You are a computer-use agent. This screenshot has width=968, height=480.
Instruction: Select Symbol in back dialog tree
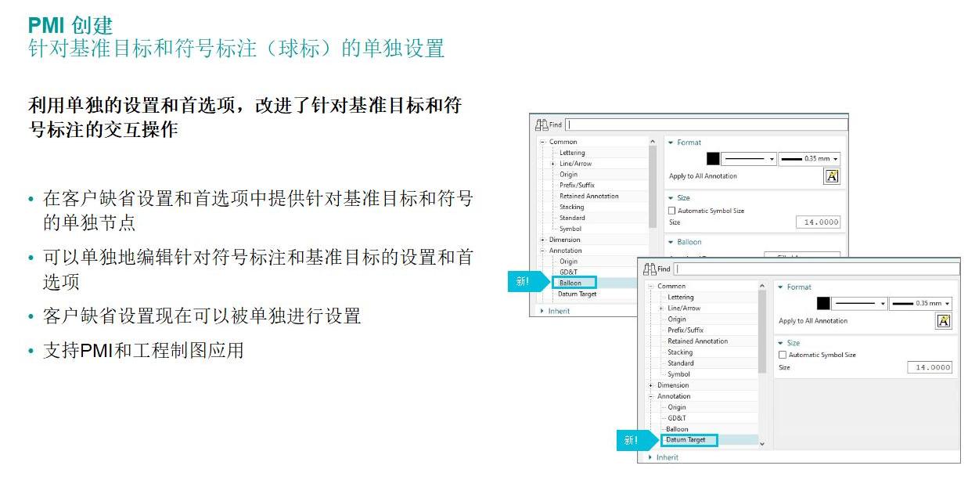pos(570,229)
